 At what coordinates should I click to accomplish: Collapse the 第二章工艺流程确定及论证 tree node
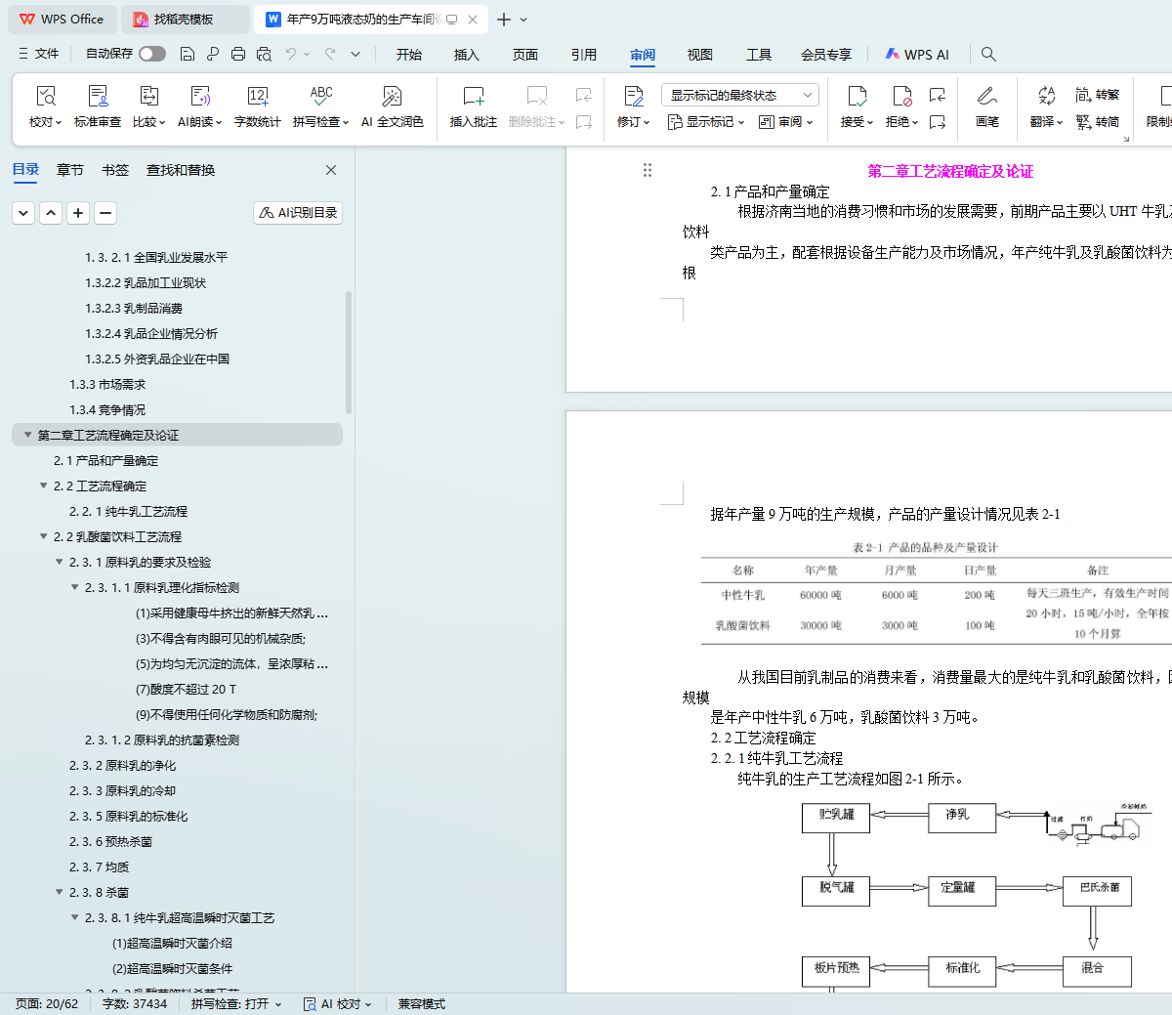[27, 435]
